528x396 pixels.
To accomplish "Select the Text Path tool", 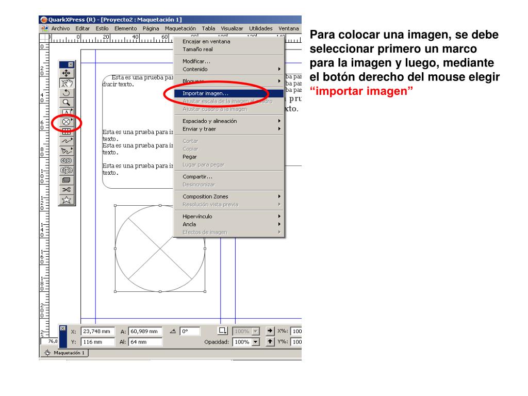I will (67, 151).
